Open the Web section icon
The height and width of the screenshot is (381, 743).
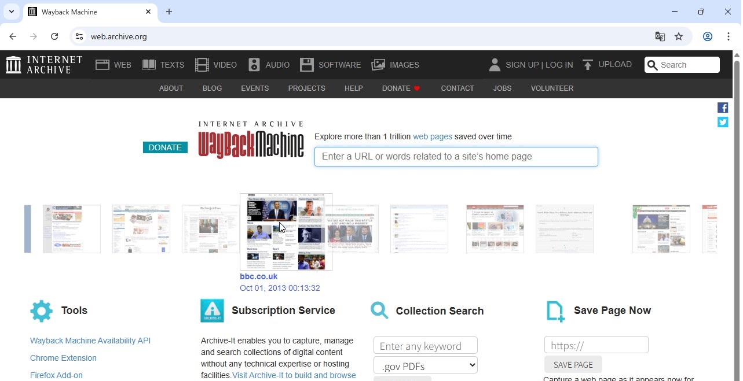click(103, 65)
